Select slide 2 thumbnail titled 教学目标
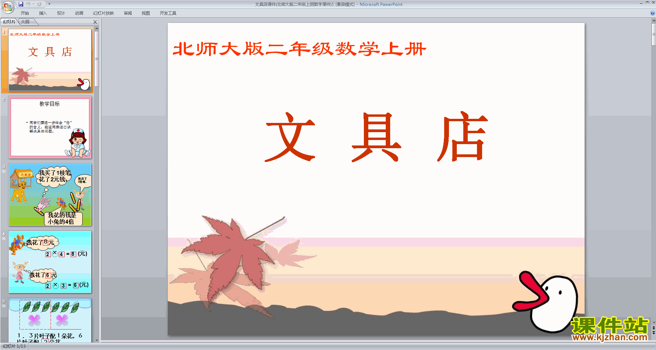 50,127
